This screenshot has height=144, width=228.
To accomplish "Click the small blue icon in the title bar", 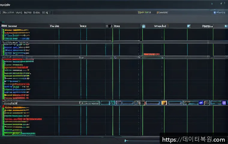I will coord(212,4).
